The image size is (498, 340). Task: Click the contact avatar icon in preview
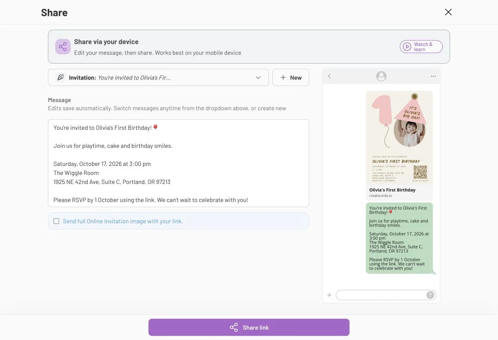381,76
